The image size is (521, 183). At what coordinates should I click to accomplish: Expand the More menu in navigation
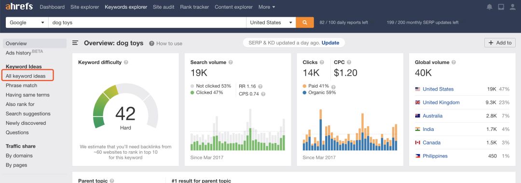[x=266, y=7]
